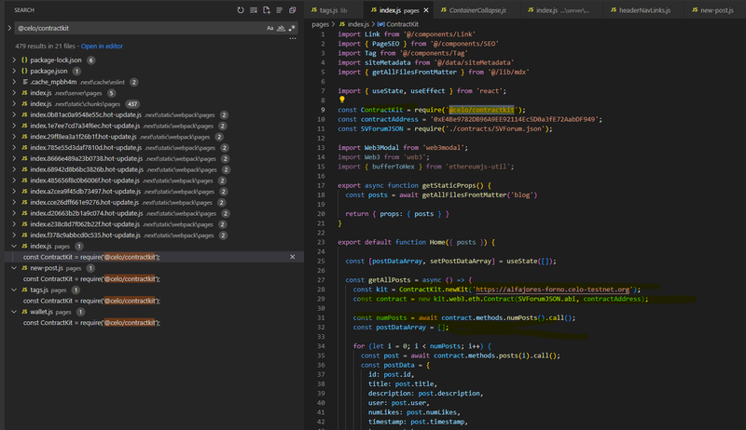Dismiss the highlighted index.js match with X
The width and height of the screenshot is (746, 430).
click(293, 257)
